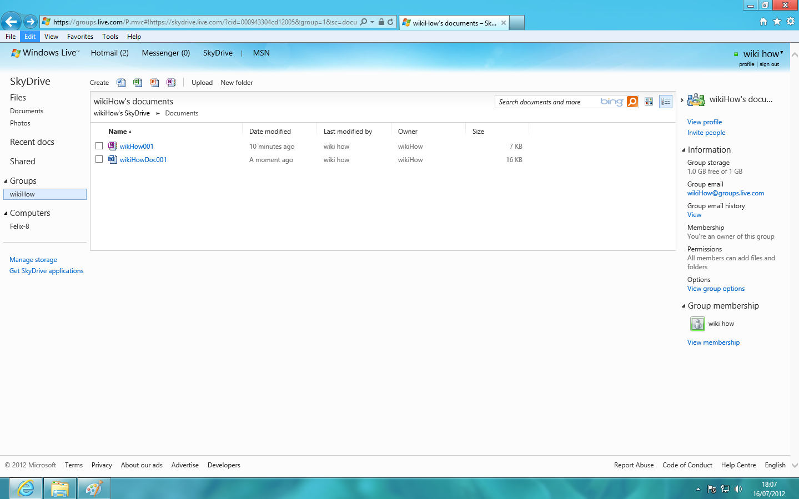This screenshot has height=499, width=799.
Task: Open Internet Explorer from taskbar
Action: tap(26, 488)
